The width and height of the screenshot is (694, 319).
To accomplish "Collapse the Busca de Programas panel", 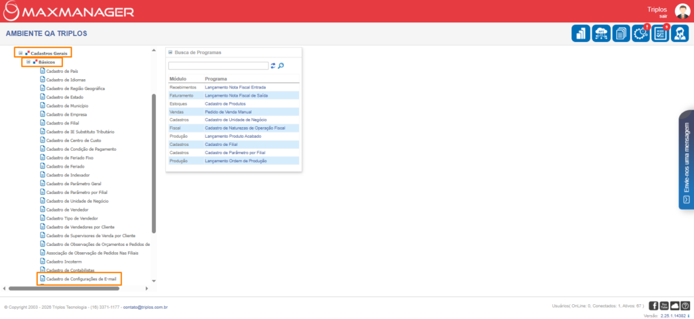I will tap(170, 52).
